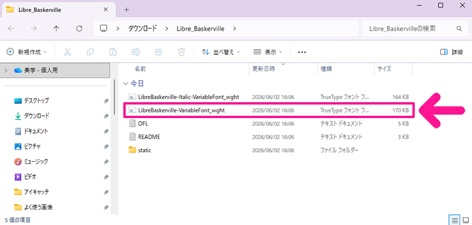Sort by 種類 column header
This screenshot has width=472, height=225.
(326, 69)
